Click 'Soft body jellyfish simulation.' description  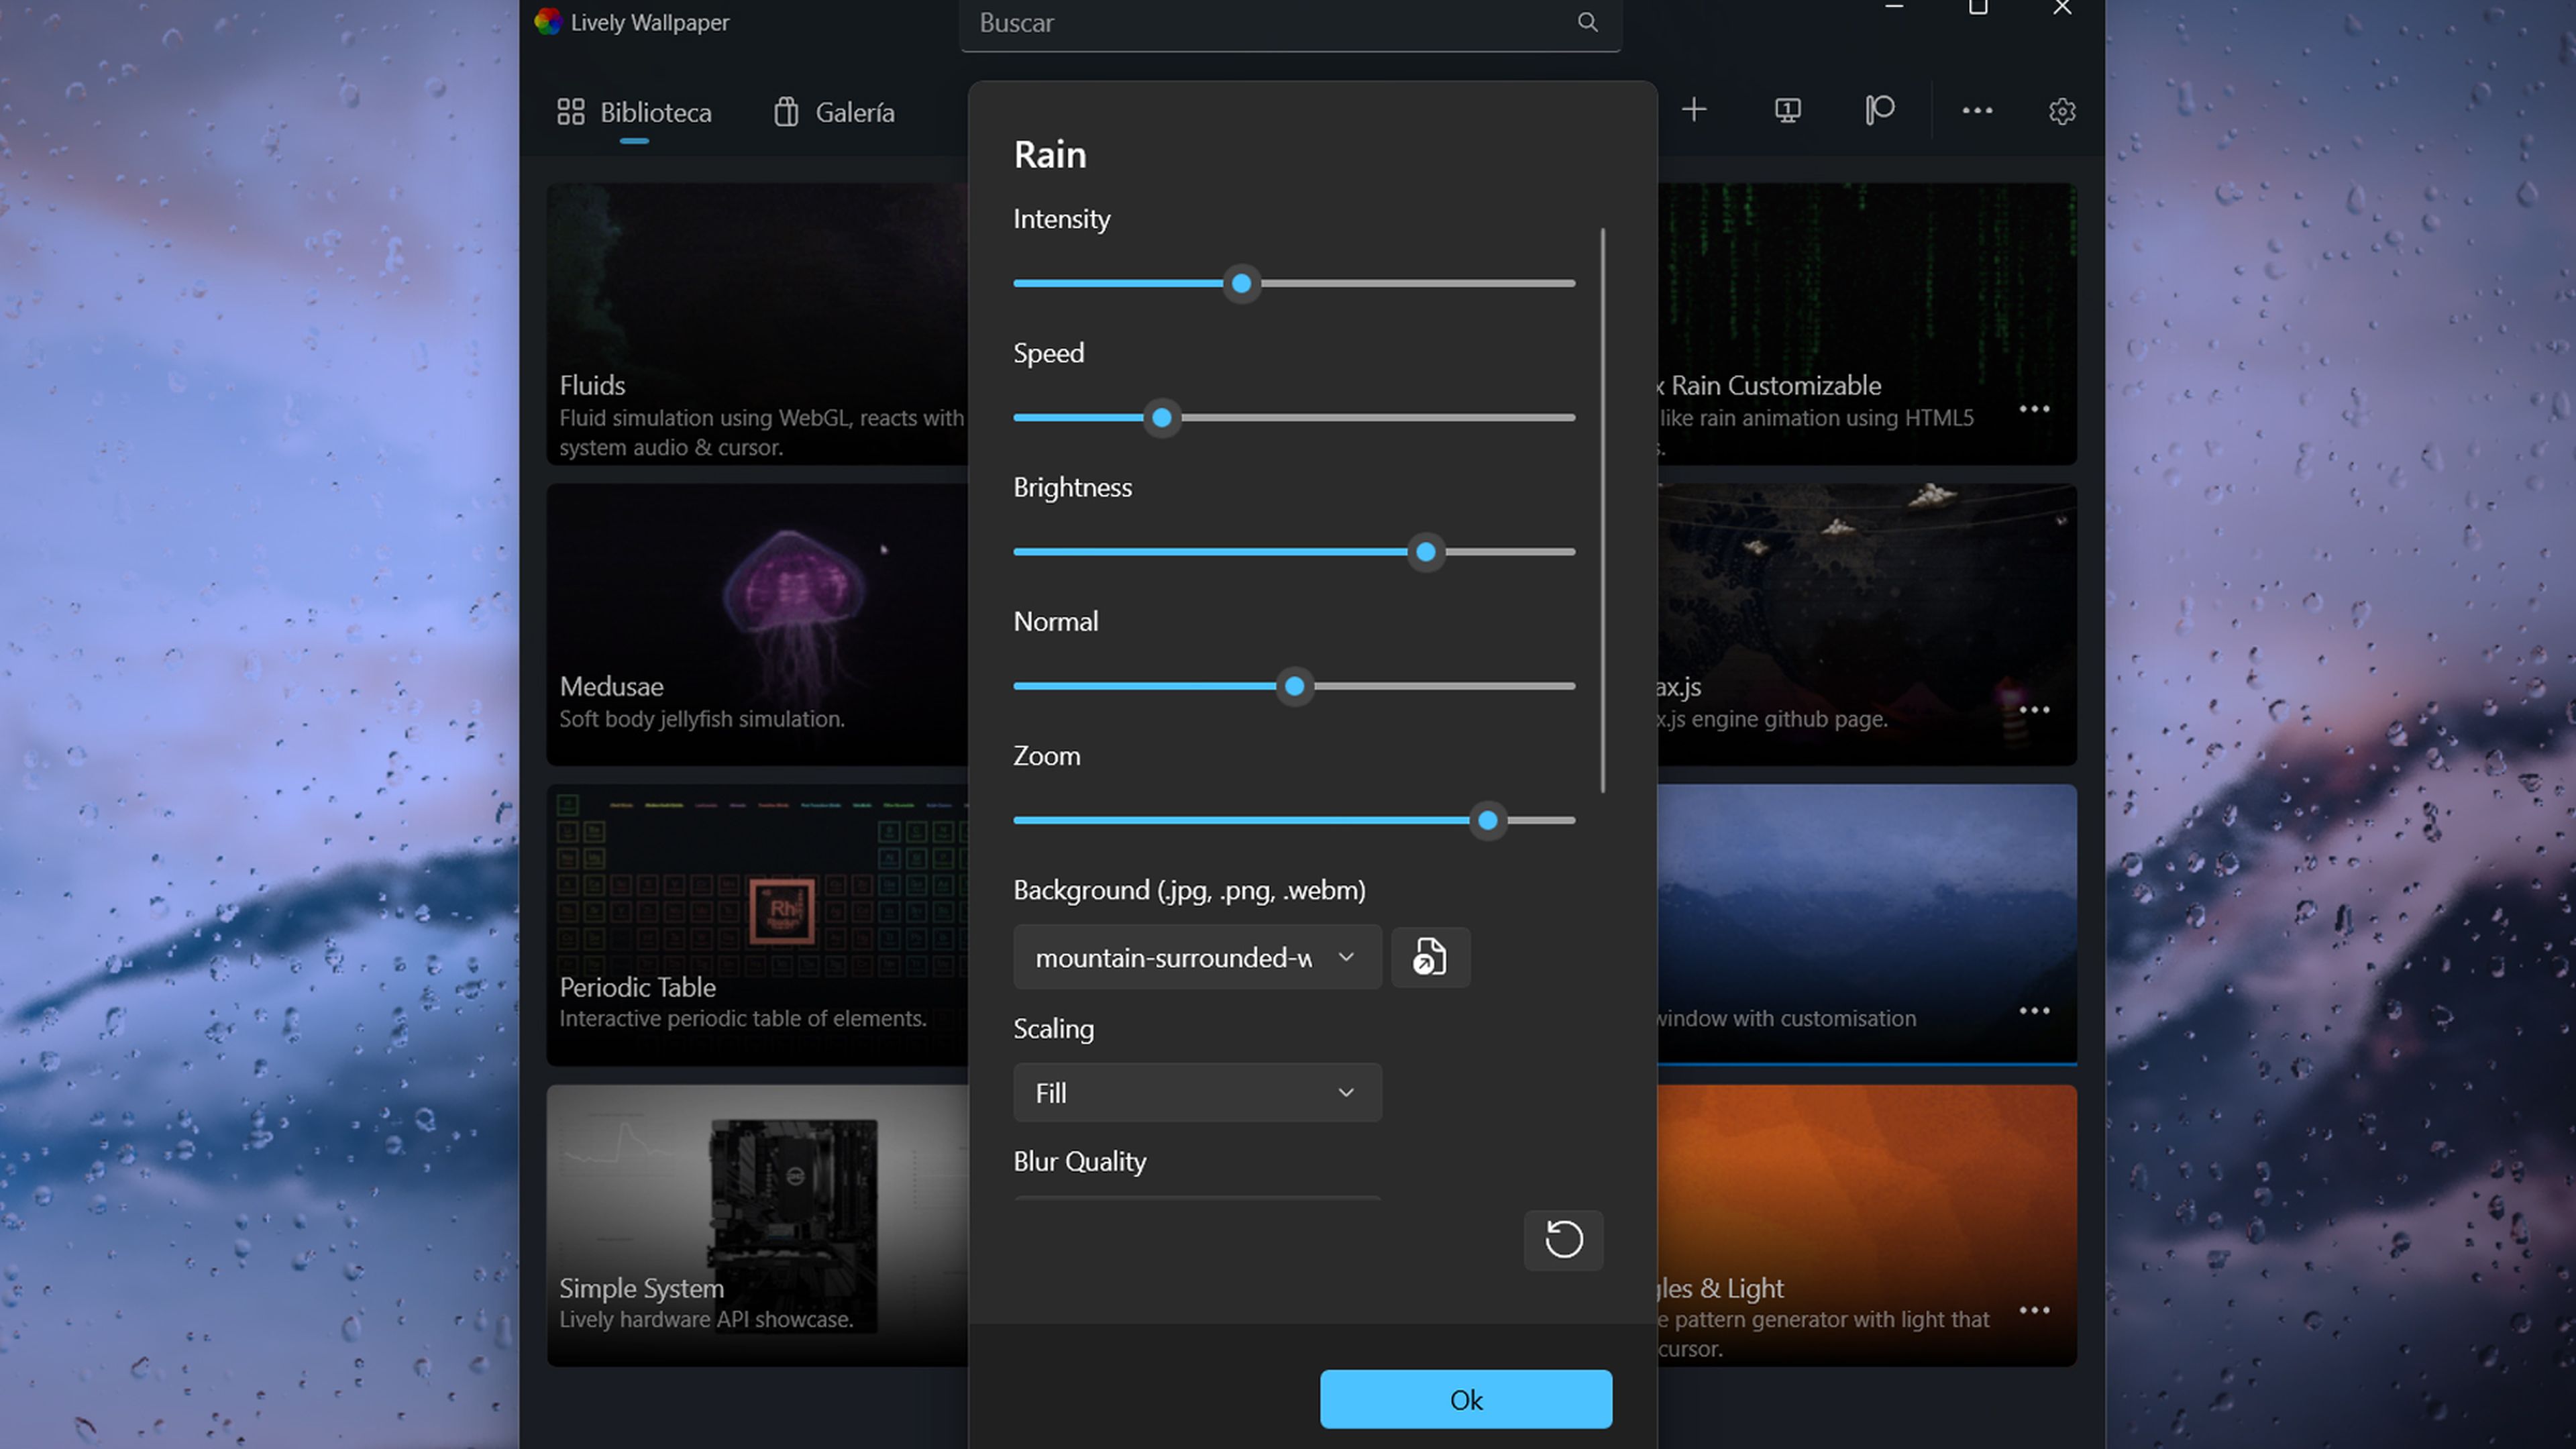click(x=701, y=719)
